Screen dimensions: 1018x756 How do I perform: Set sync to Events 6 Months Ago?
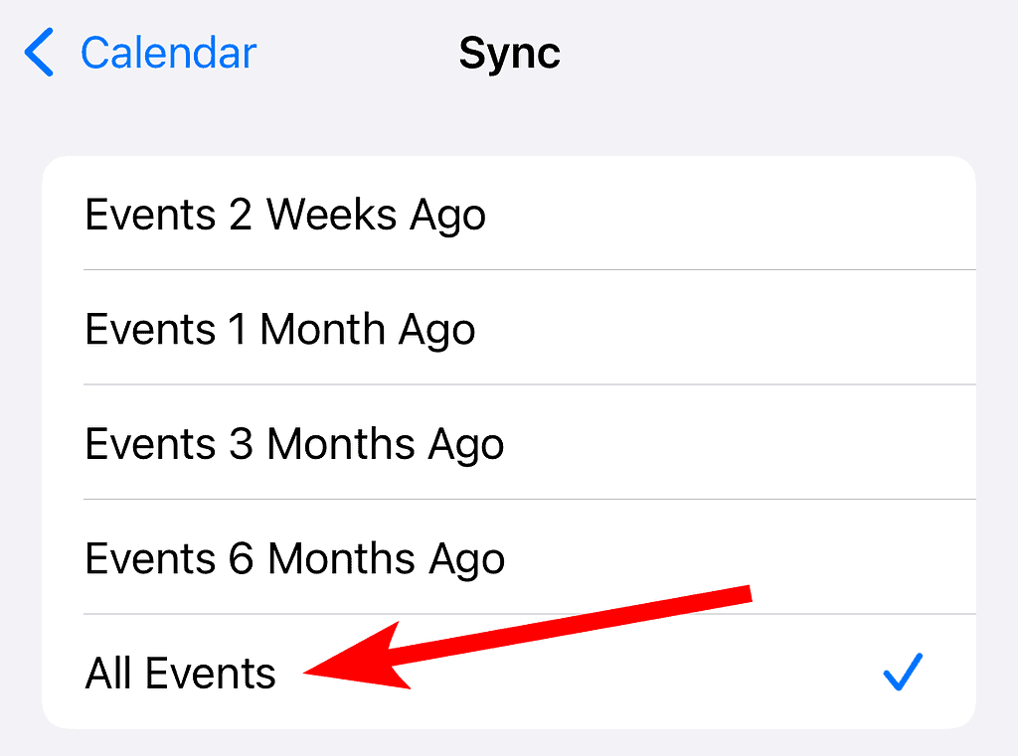509,556
